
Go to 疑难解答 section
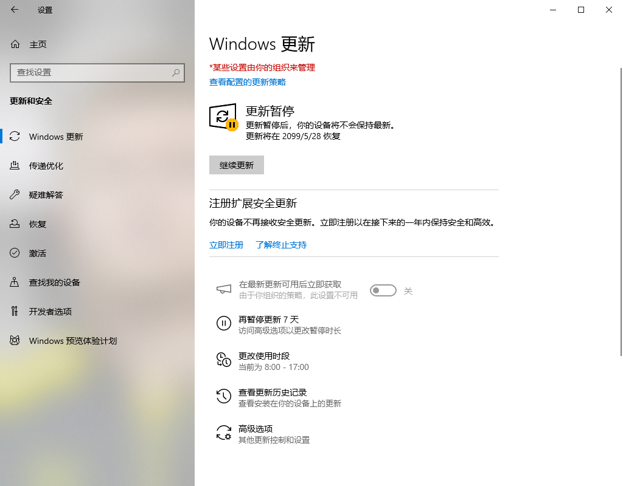tap(97, 195)
